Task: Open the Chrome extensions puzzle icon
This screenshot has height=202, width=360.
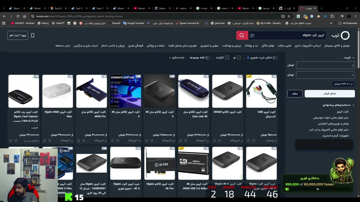Action: 332,16
